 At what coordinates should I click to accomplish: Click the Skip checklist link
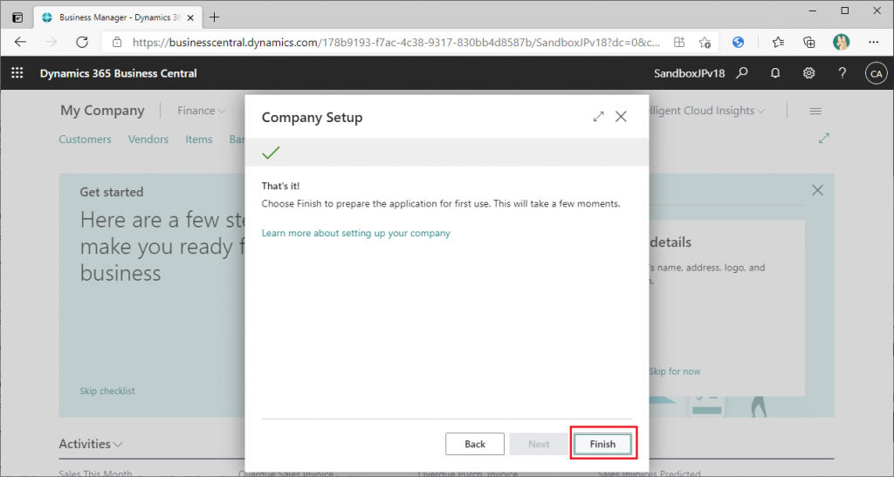[x=107, y=391]
